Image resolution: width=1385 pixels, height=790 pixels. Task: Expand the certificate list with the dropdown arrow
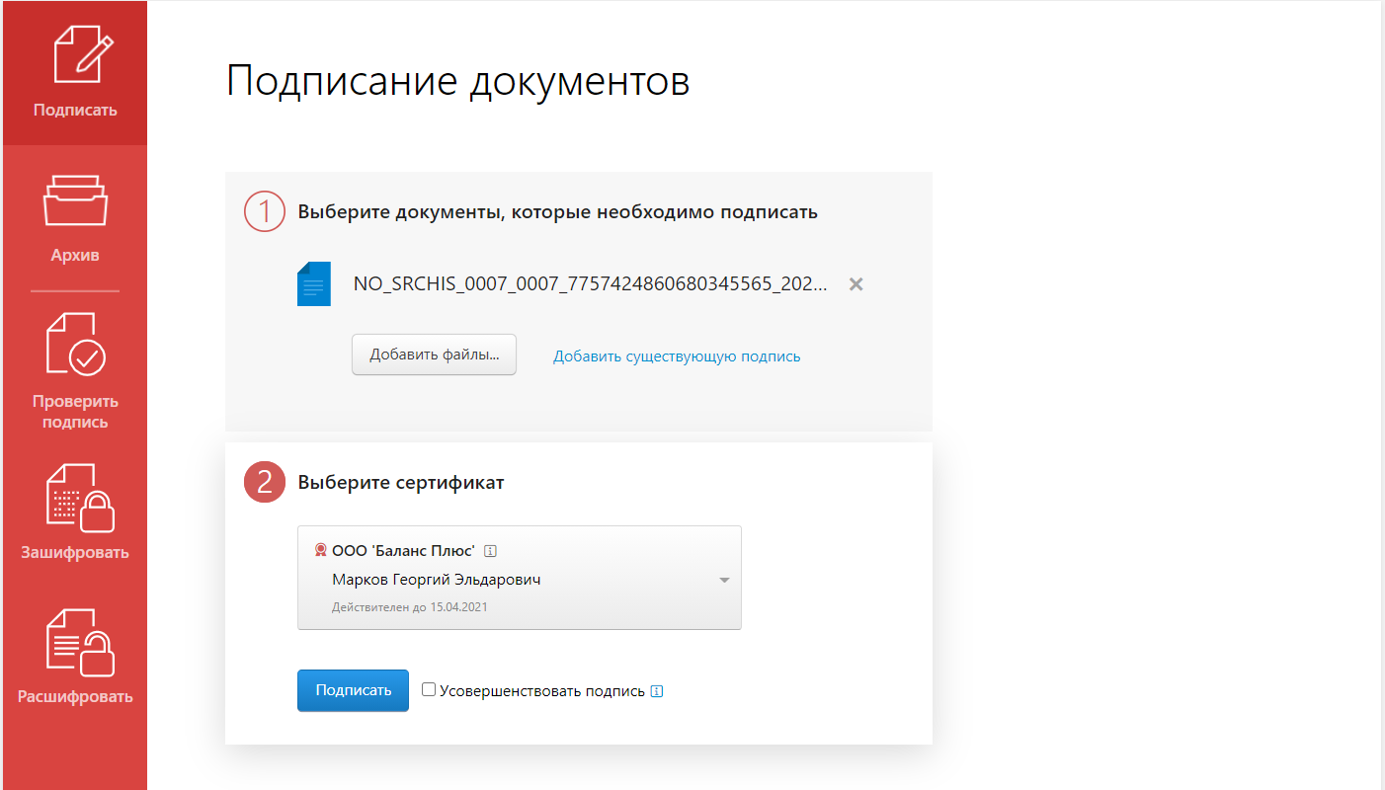724,580
